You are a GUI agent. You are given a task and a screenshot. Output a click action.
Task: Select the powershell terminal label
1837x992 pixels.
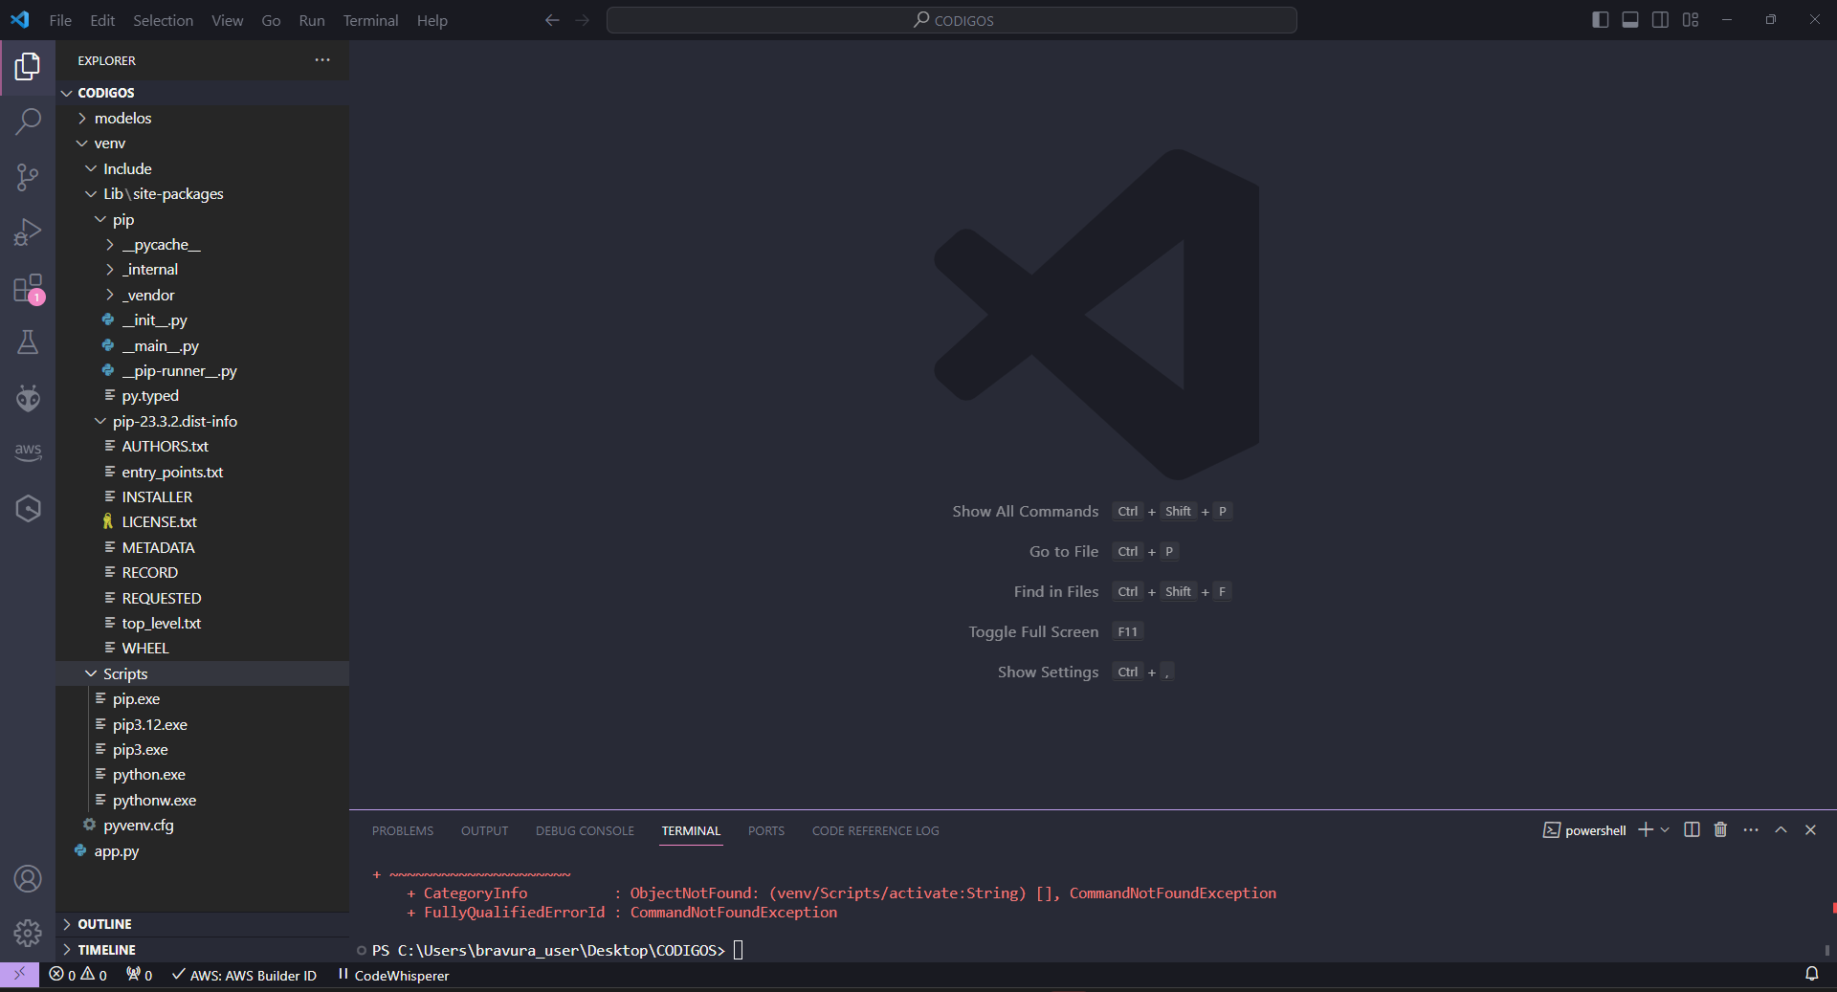1584,829
